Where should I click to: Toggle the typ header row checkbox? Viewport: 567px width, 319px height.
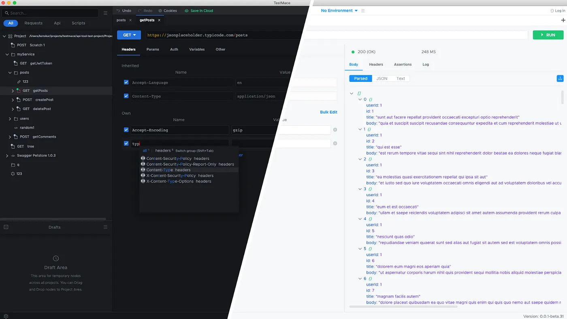126,143
